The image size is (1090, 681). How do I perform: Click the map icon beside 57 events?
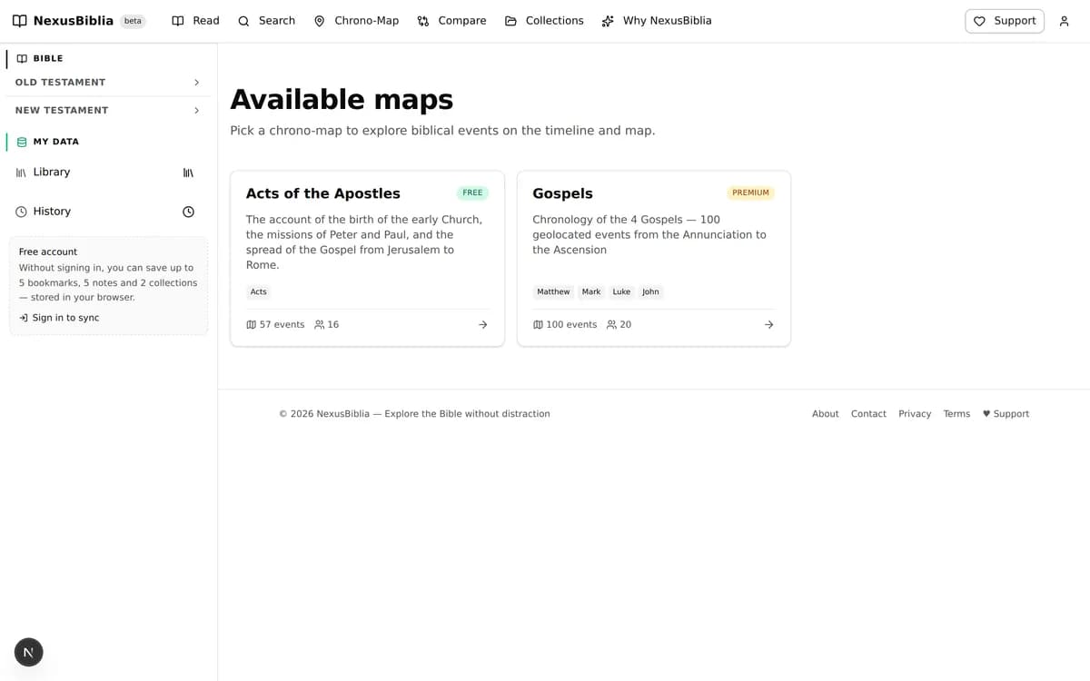click(x=251, y=324)
